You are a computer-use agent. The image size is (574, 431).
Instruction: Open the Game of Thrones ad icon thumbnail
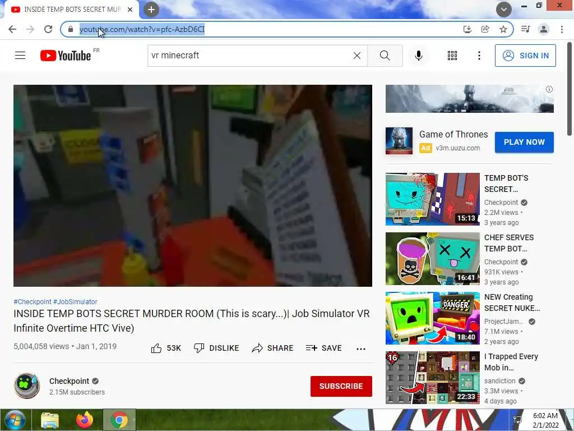(x=399, y=141)
